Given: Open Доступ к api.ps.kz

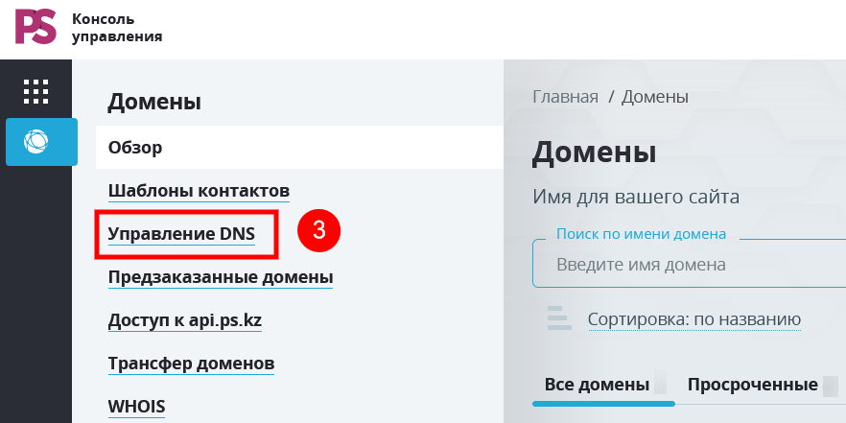Looking at the screenshot, I should tap(185, 320).
